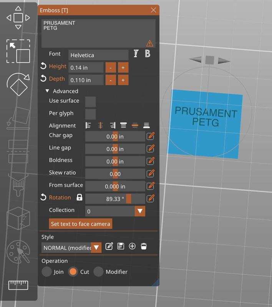Increase Depth with plus button
This screenshot has width=272, height=307.
pos(123,80)
